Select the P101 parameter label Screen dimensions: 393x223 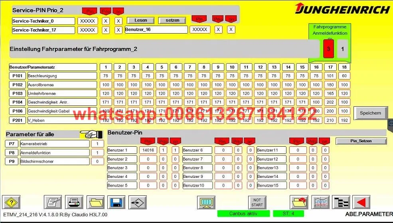[x=18, y=76]
